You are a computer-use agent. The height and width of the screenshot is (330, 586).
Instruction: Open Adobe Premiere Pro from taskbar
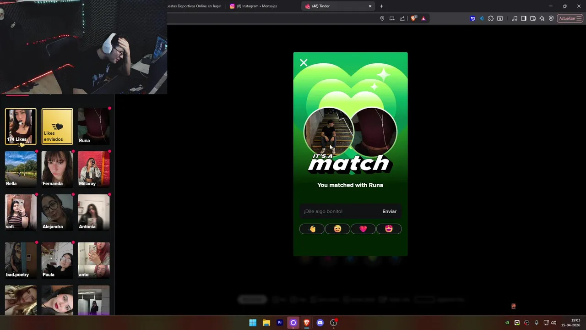coord(280,323)
